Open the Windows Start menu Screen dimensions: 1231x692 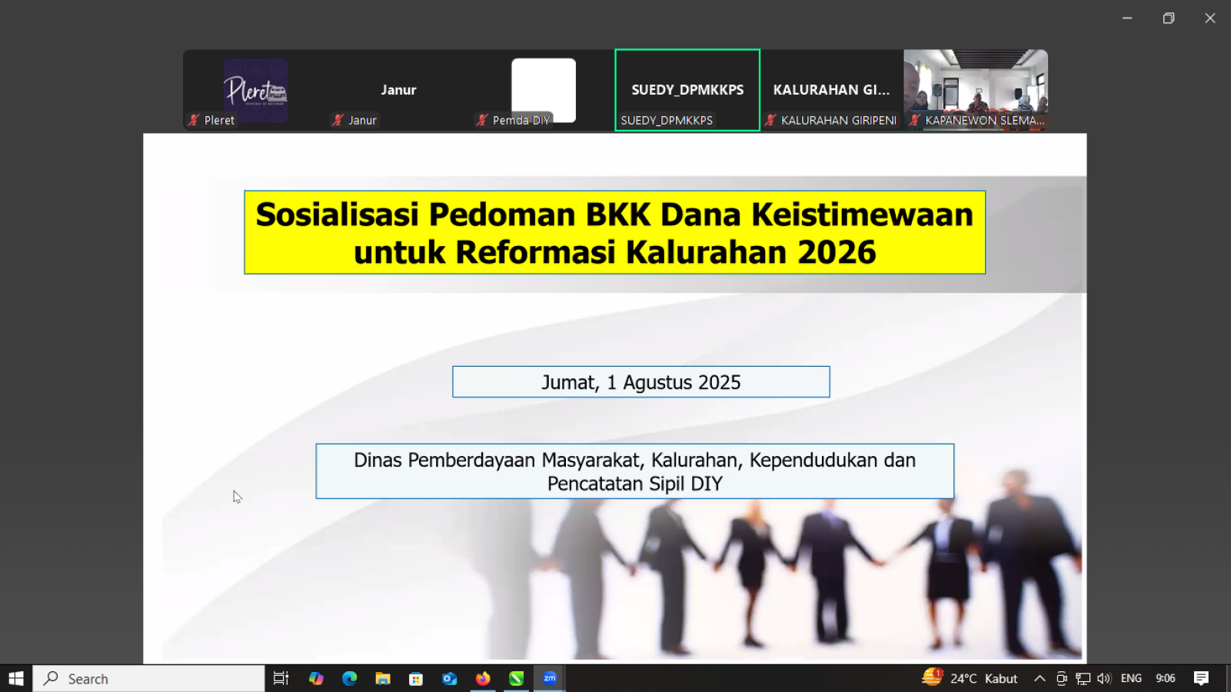pyautogui.click(x=16, y=678)
